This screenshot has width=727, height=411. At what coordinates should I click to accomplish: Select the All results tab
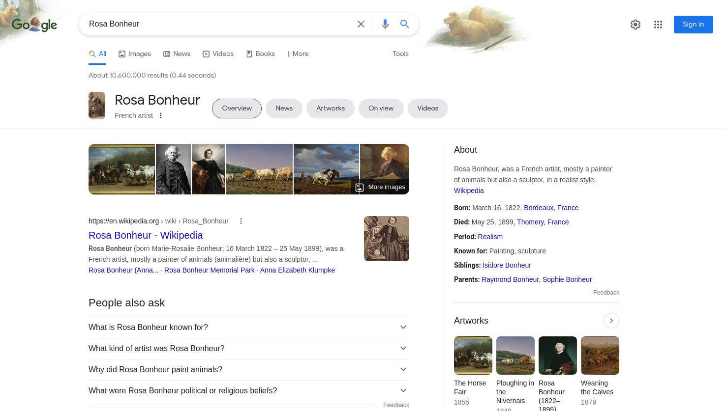pyautogui.click(x=97, y=54)
